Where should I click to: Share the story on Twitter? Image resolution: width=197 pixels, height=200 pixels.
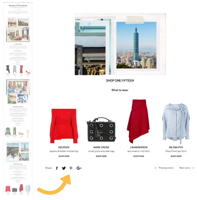coord(64,168)
